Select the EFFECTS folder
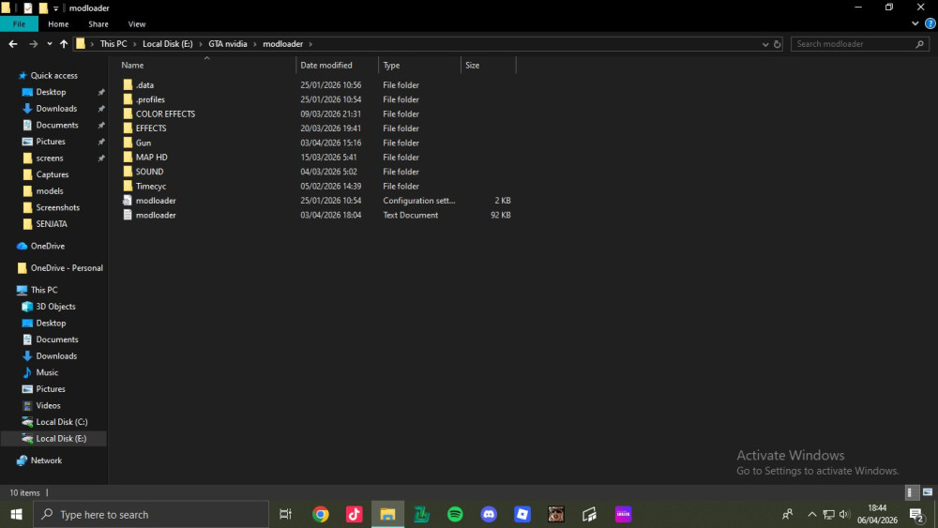This screenshot has height=528, width=938. tap(151, 128)
